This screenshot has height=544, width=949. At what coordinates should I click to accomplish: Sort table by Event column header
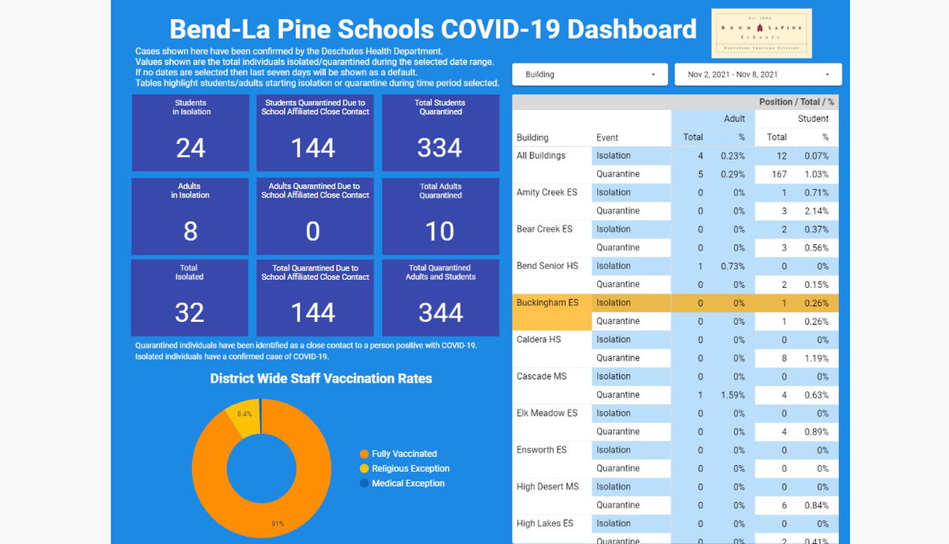pos(607,138)
